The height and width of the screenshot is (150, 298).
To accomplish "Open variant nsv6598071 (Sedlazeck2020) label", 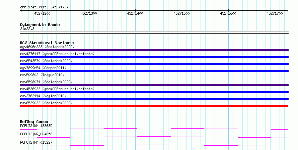I will tap(46, 82).
